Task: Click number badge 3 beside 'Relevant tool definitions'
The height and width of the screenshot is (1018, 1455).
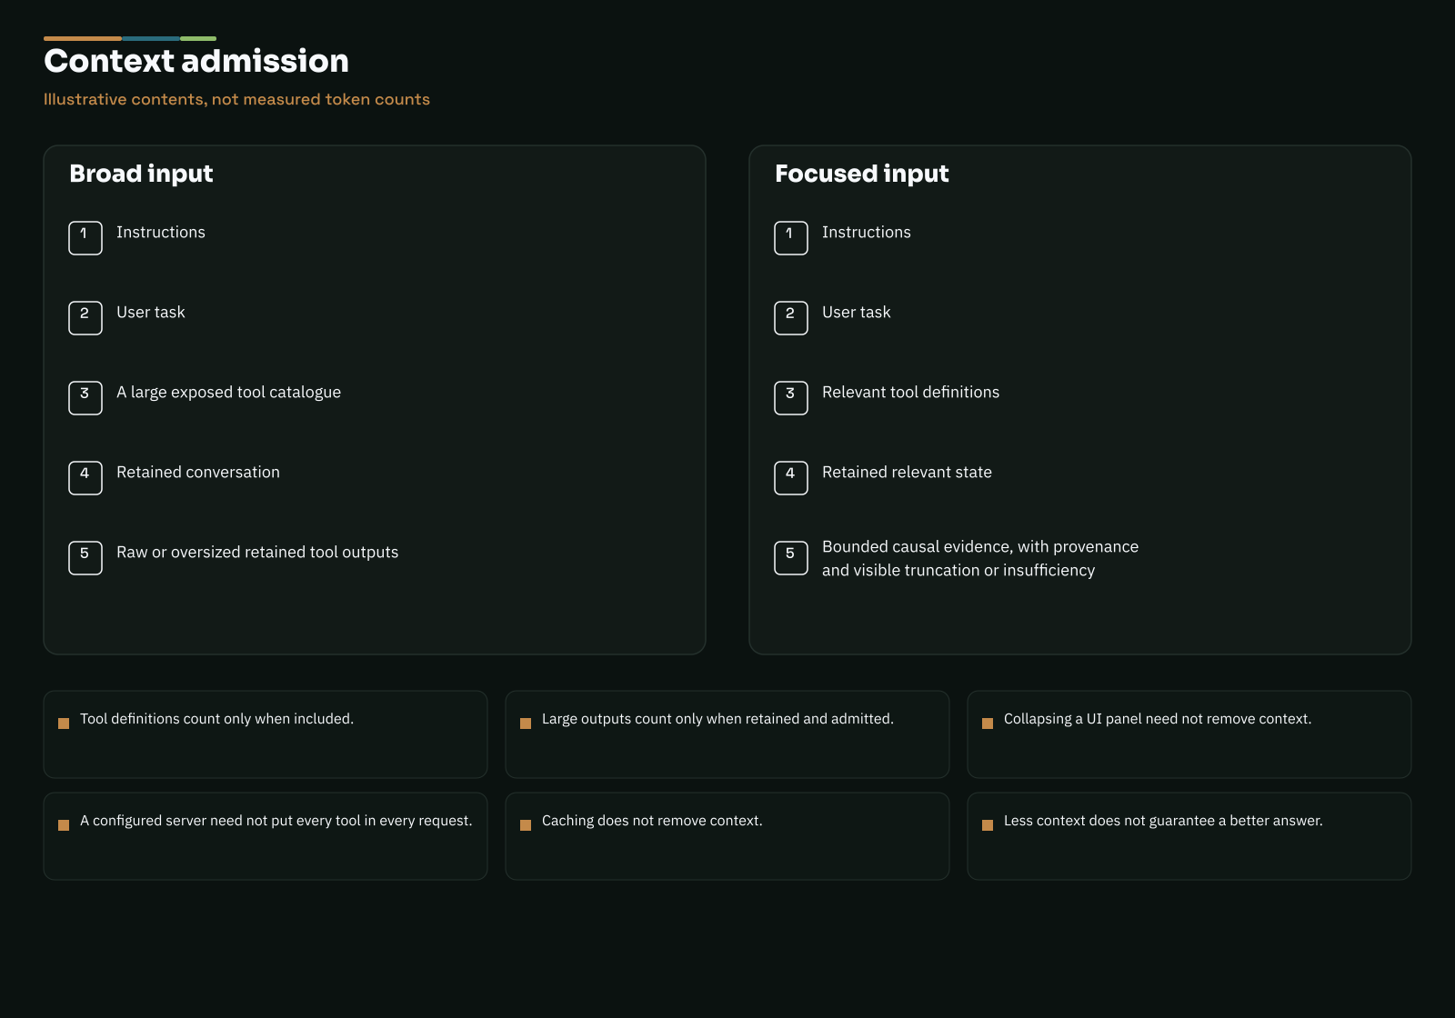Action: coord(791,398)
